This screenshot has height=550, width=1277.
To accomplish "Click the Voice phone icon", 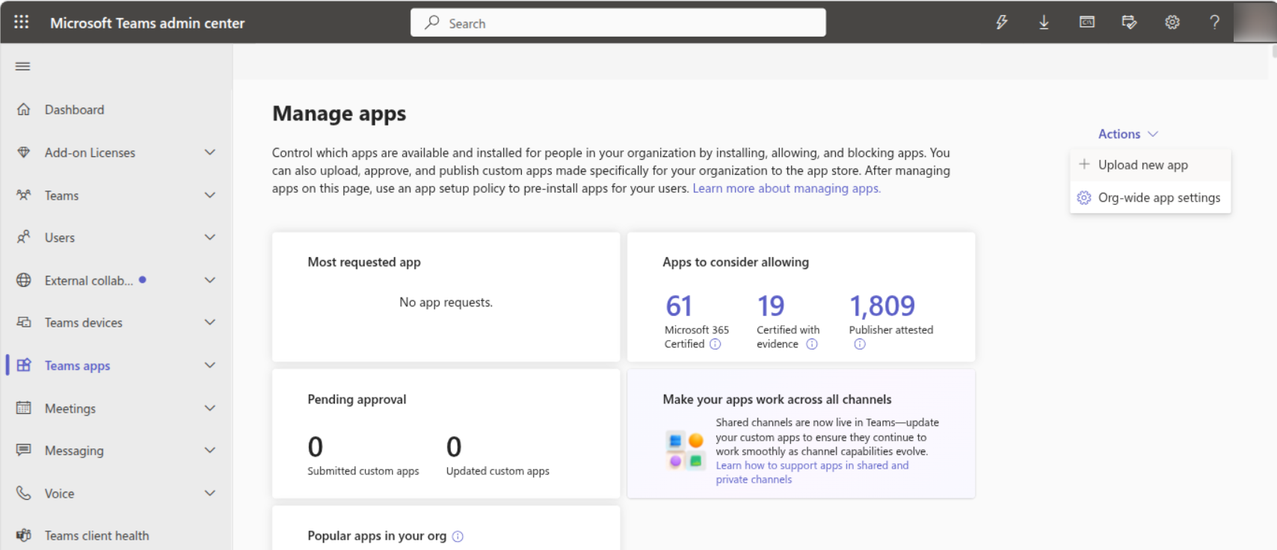I will click(24, 493).
